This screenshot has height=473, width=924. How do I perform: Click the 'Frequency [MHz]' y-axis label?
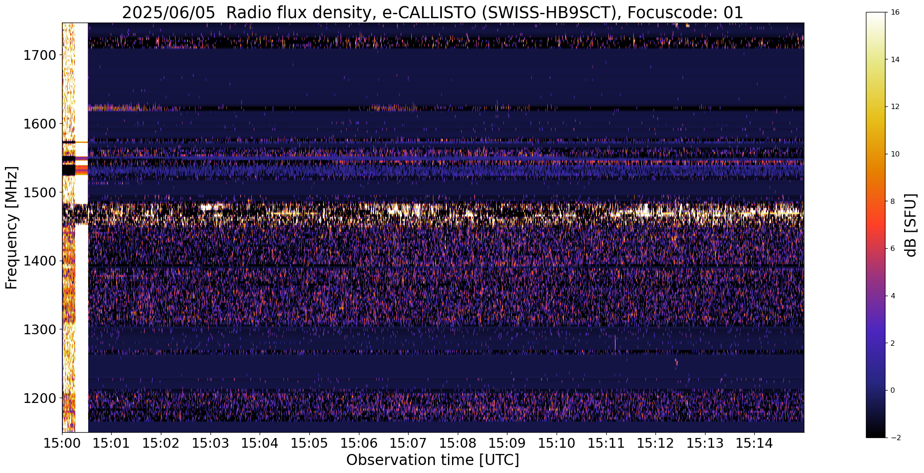coord(12,227)
